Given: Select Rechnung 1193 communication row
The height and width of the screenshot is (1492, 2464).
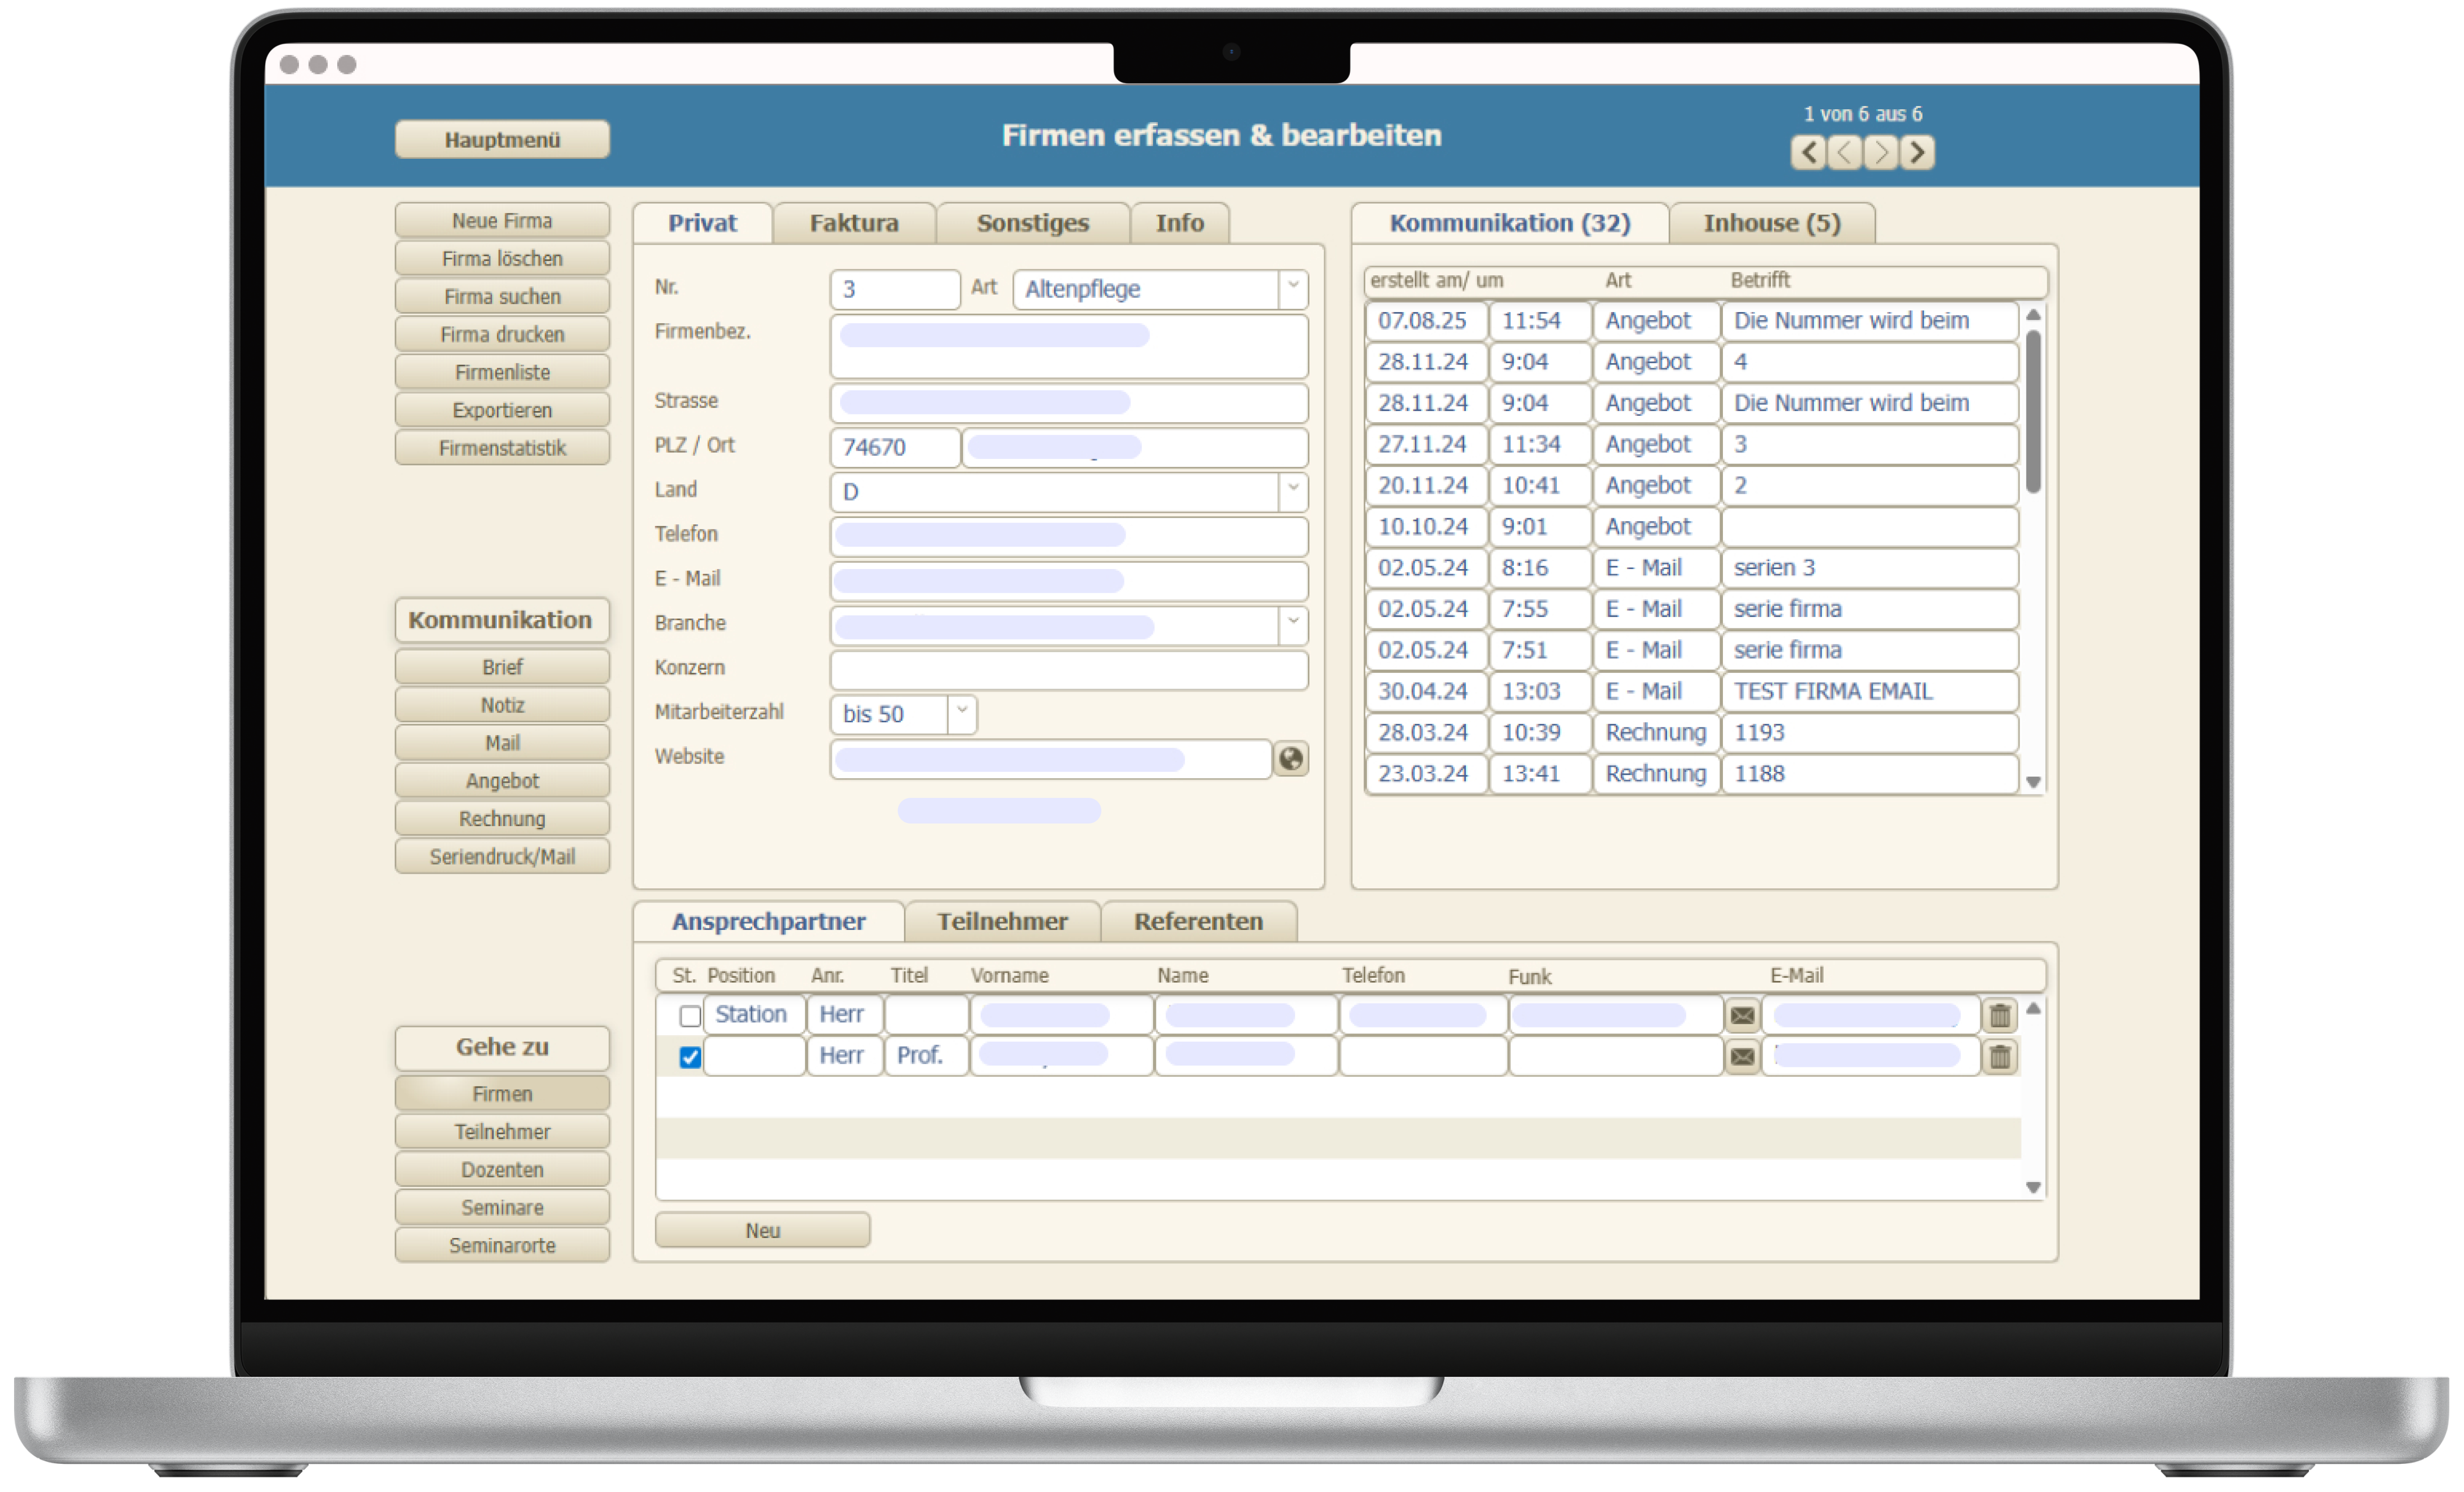Looking at the screenshot, I should (1692, 732).
